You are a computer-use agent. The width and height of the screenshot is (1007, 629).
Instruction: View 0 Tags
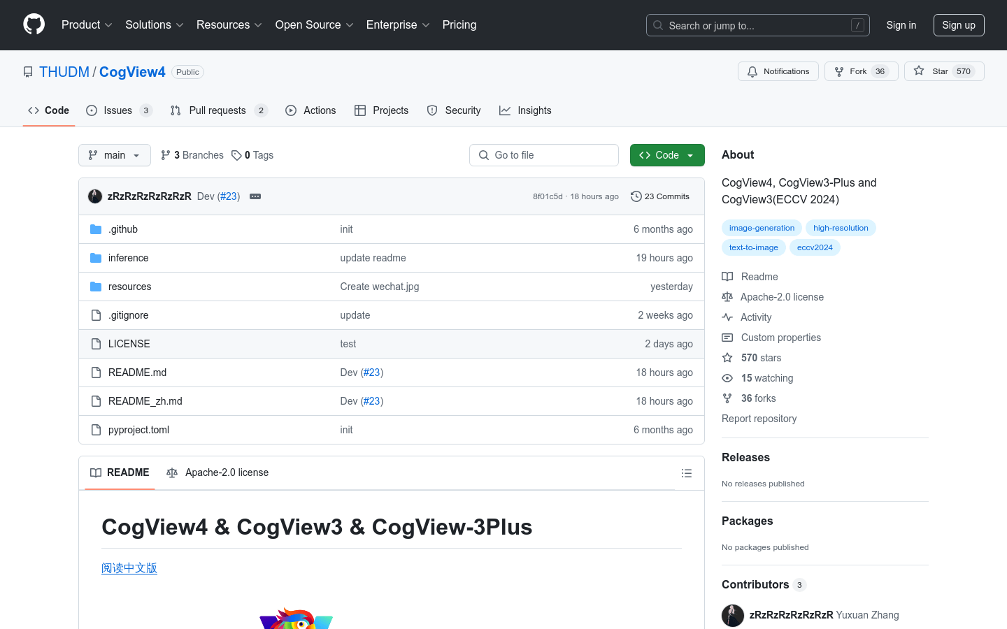click(x=252, y=155)
